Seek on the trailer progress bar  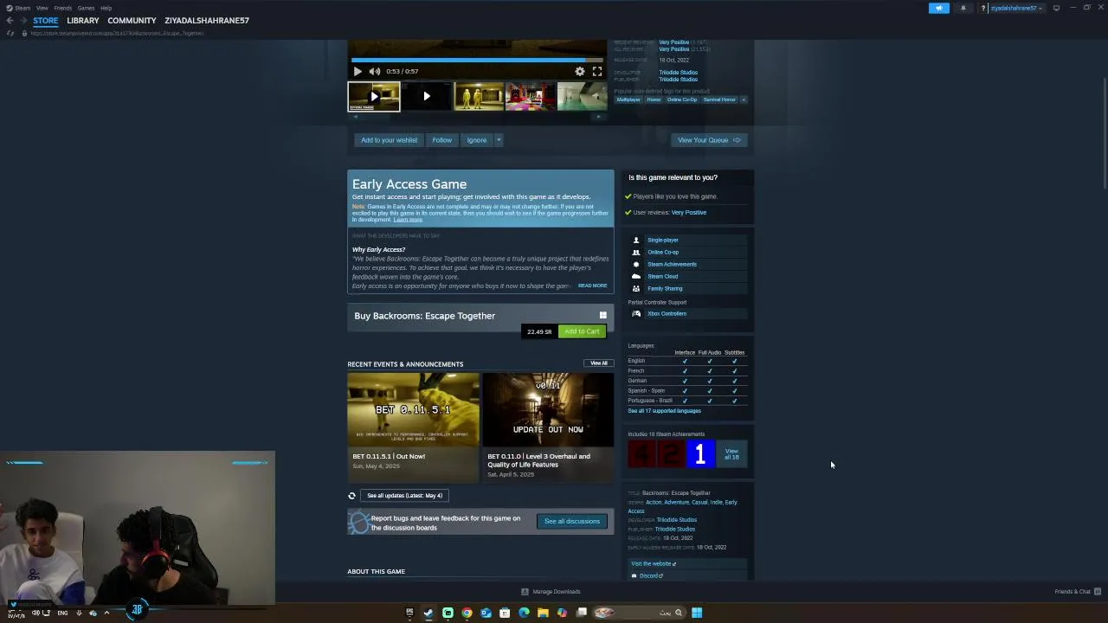477,61
